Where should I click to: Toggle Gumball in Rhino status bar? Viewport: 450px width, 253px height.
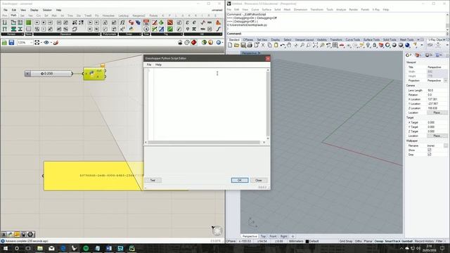tap(406, 241)
